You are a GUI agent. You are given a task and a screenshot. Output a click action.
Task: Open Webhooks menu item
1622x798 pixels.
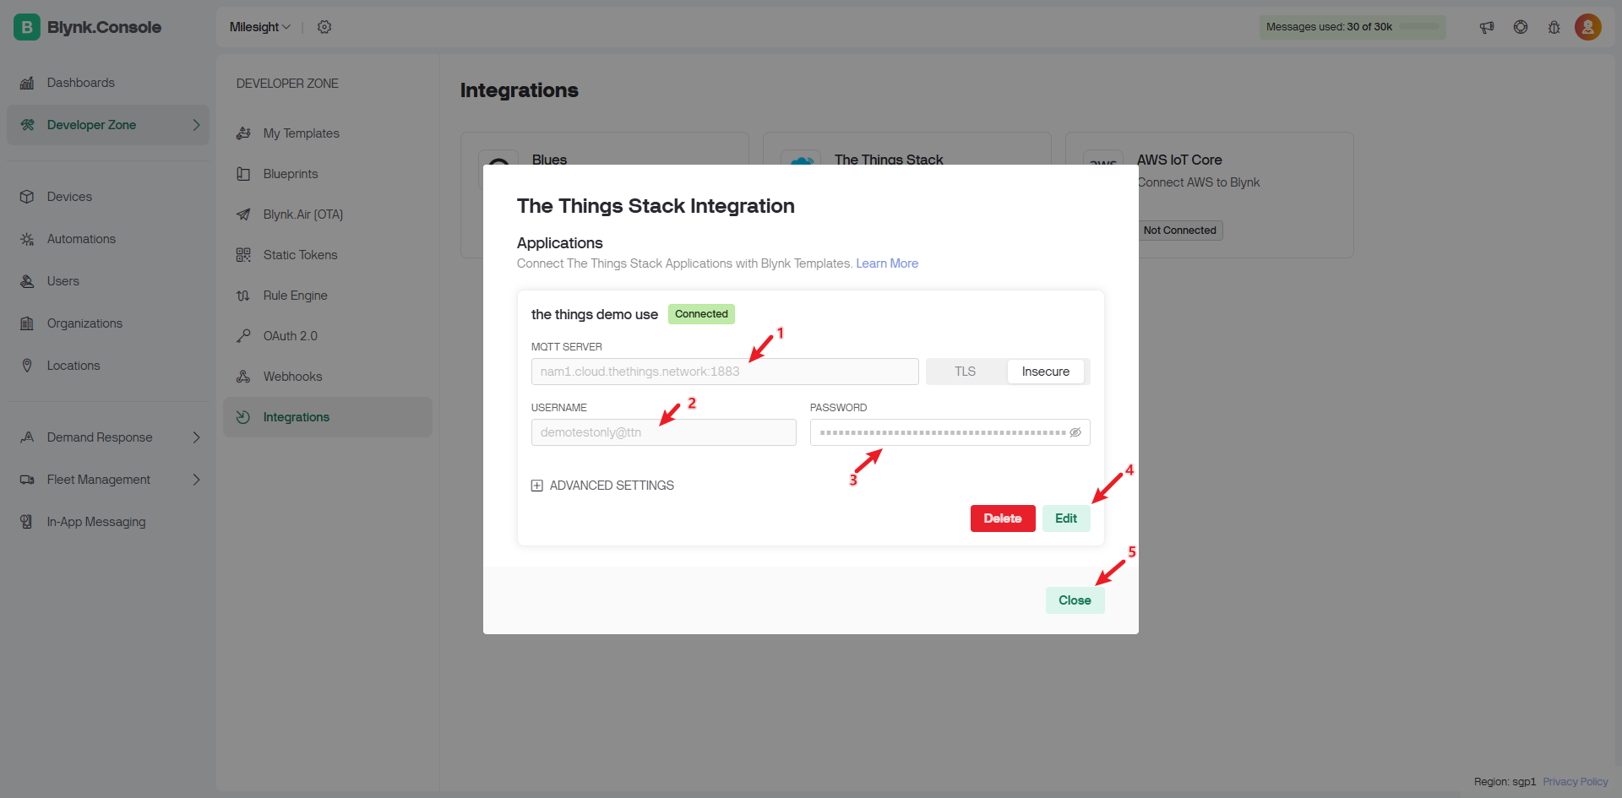point(328,377)
